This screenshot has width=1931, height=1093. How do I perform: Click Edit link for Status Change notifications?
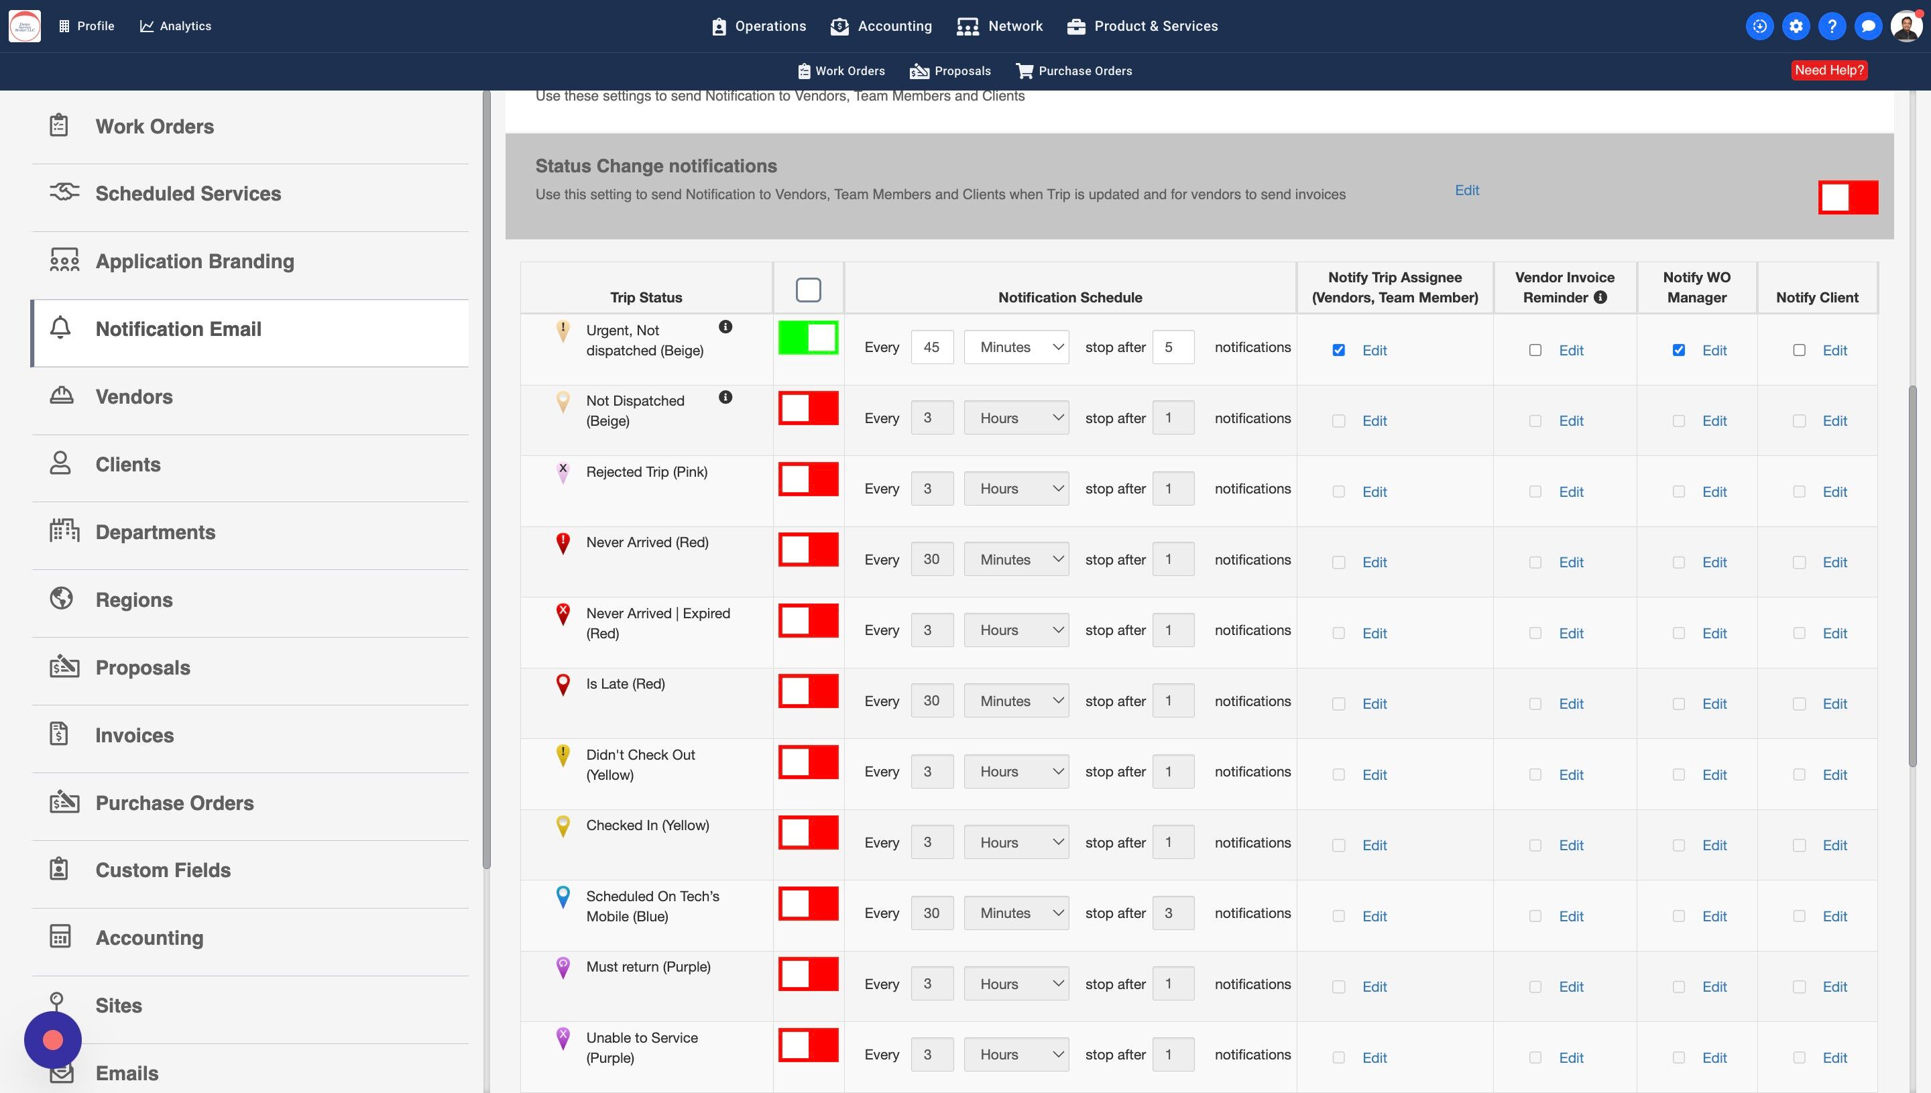click(1466, 190)
